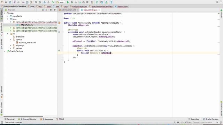
Task: Paste clipboard with the toolbar paste icon
Action: tap(31, 2)
